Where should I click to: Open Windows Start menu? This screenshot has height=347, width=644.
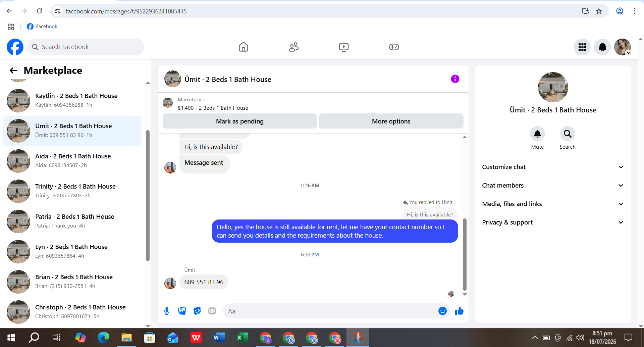pyautogui.click(x=11, y=338)
